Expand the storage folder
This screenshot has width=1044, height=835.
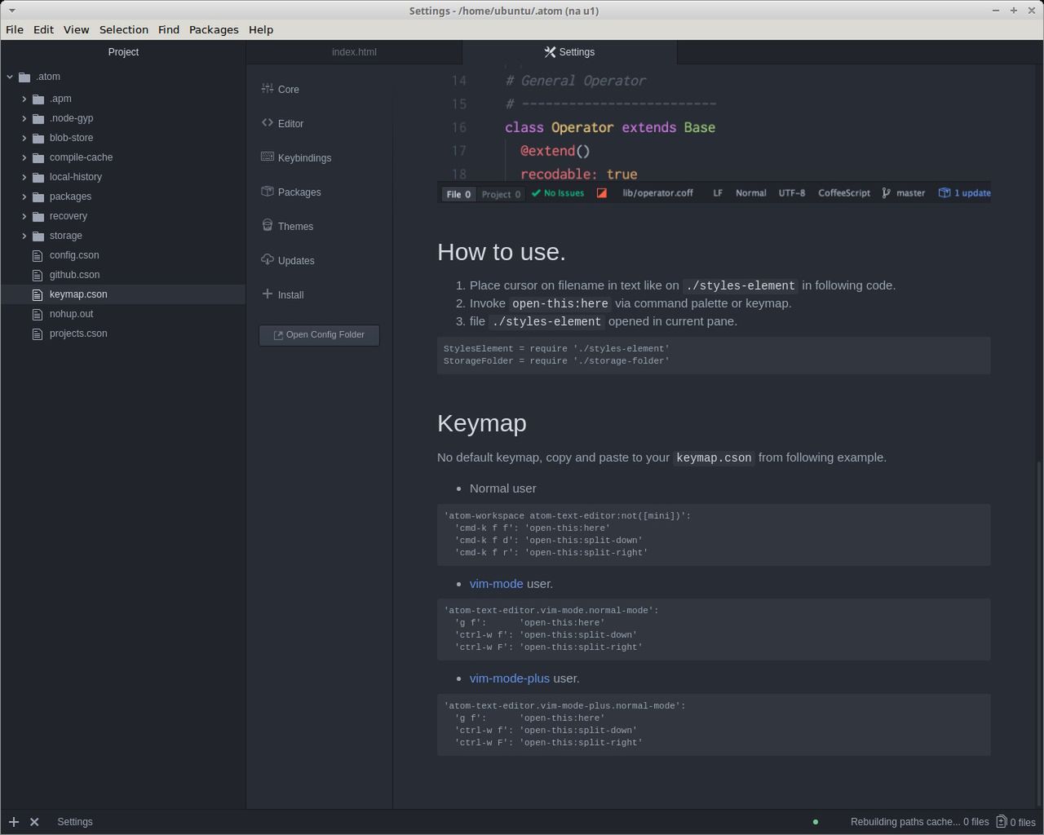[24, 236]
